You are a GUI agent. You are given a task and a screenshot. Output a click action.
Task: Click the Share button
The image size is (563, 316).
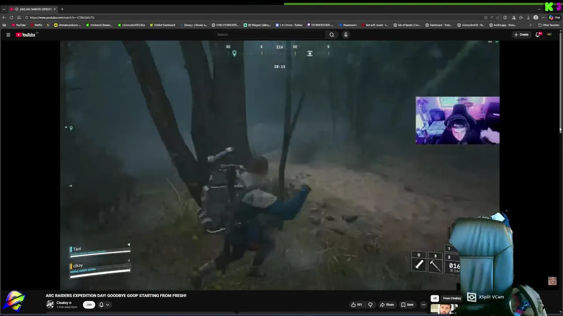tap(387, 305)
